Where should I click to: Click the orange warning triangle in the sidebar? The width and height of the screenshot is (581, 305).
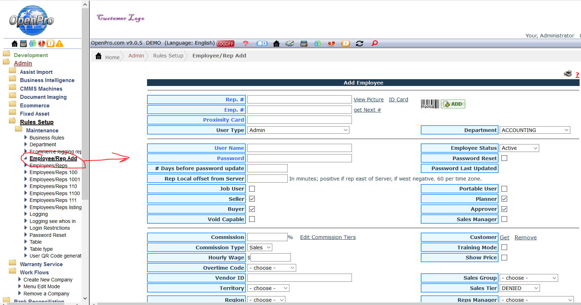click(x=60, y=44)
